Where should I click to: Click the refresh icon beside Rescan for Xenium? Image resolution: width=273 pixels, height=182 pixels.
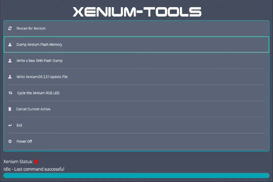[x=10, y=28]
